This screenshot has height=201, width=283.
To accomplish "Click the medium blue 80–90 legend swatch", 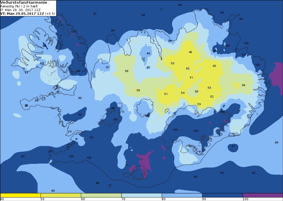I will (x=182, y=195).
